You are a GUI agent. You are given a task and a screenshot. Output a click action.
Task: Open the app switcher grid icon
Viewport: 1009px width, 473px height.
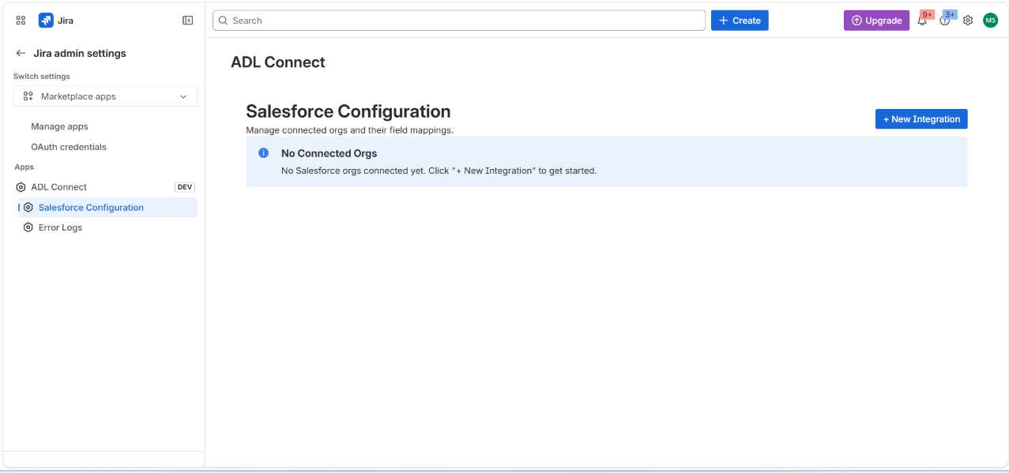click(21, 21)
